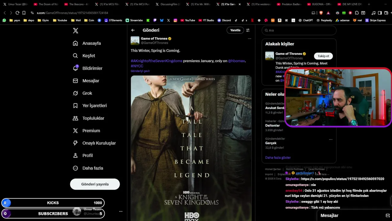
Task: Open the @hbomax mention link
Action: click(x=236, y=61)
